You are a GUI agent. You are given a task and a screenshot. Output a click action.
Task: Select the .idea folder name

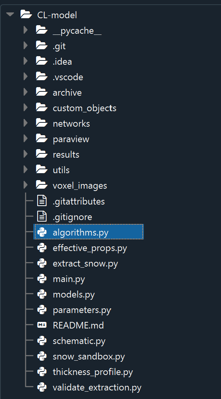(62, 62)
